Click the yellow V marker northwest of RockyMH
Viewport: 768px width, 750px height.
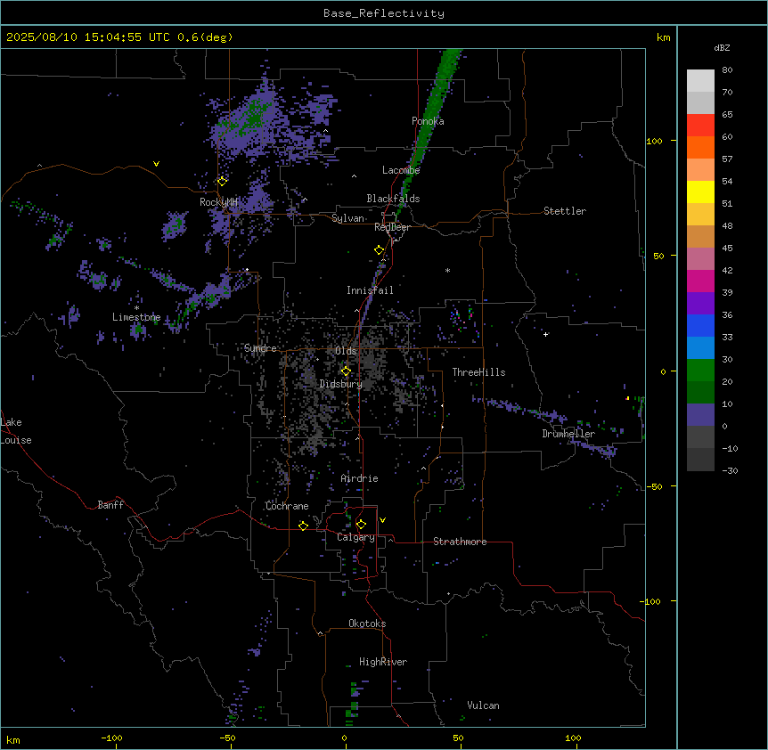coord(156,164)
